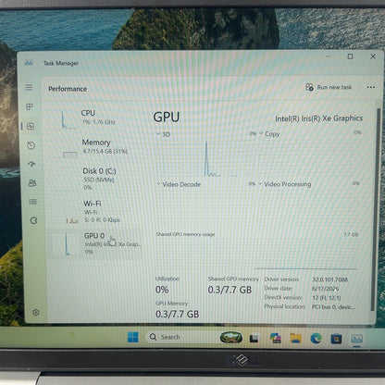Click the Task Manager taskbar icon
This screenshot has width=385, height=385.
click(356, 339)
